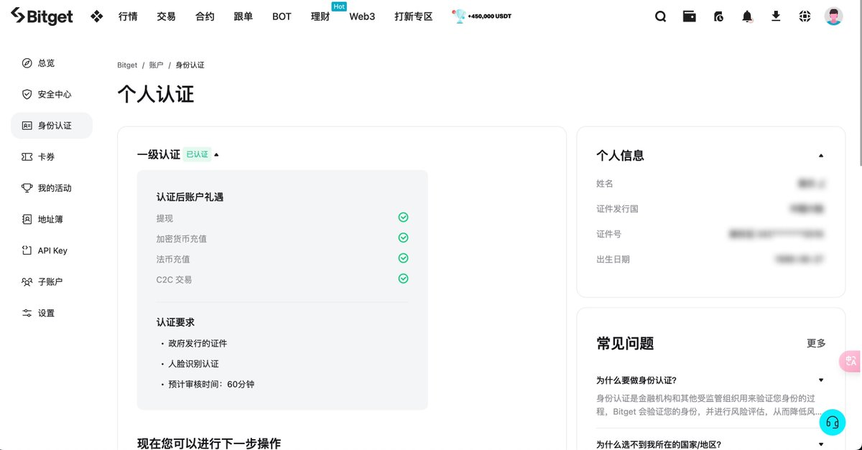Viewport: 862px width, 450px height.
Task: Open the customer support headset button
Action: tap(833, 422)
